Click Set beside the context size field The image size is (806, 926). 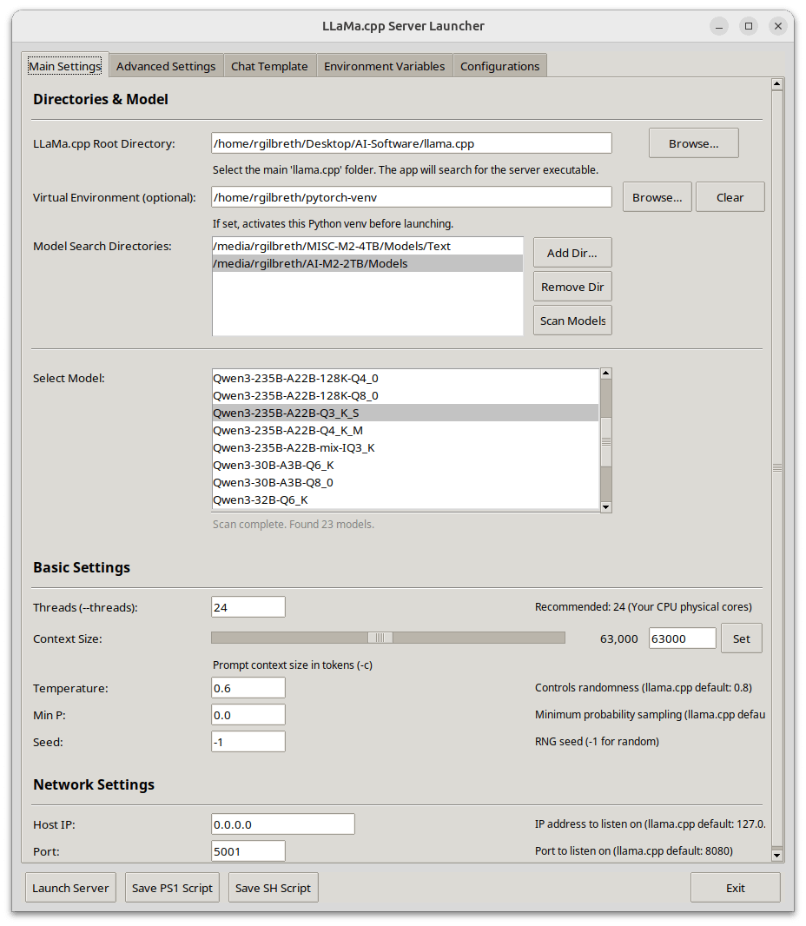pyautogui.click(x=742, y=638)
